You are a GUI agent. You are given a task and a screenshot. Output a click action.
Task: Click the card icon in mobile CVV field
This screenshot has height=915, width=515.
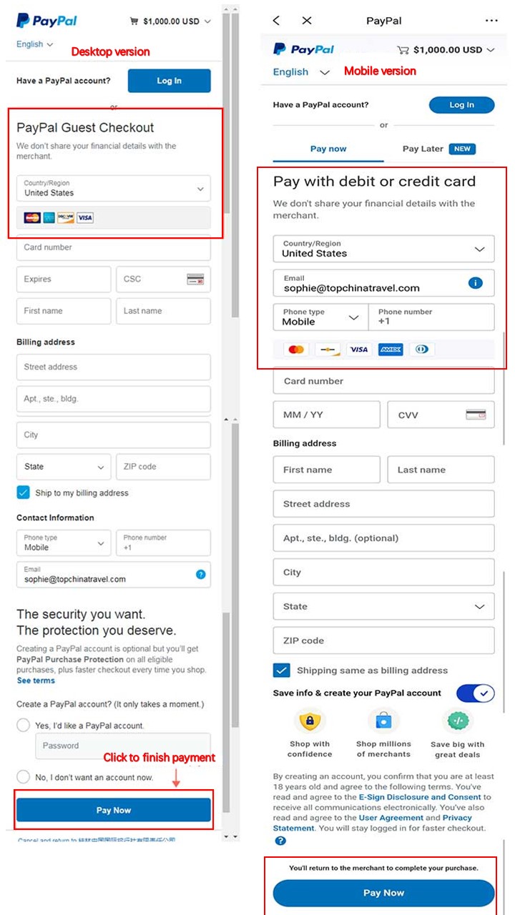[476, 415]
